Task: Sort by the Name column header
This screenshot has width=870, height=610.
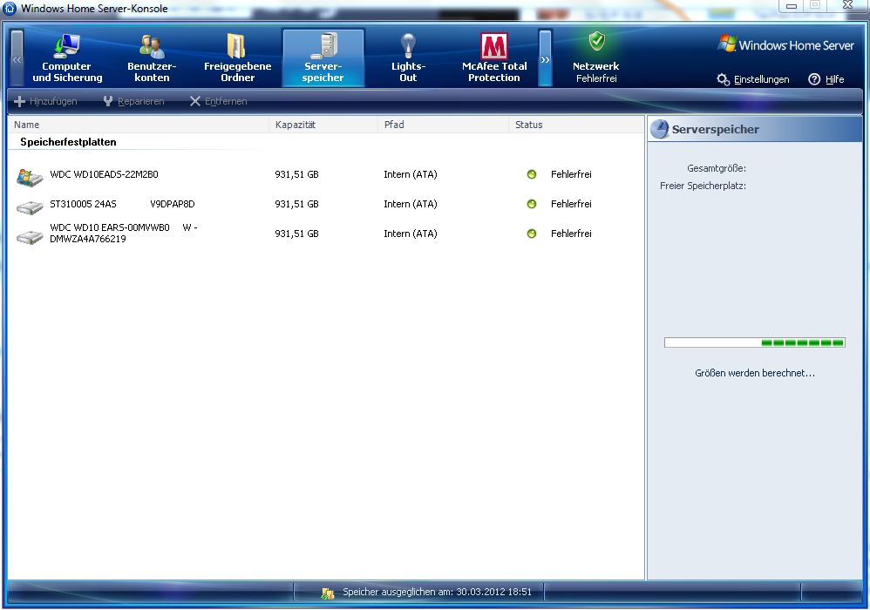Action: pos(138,125)
